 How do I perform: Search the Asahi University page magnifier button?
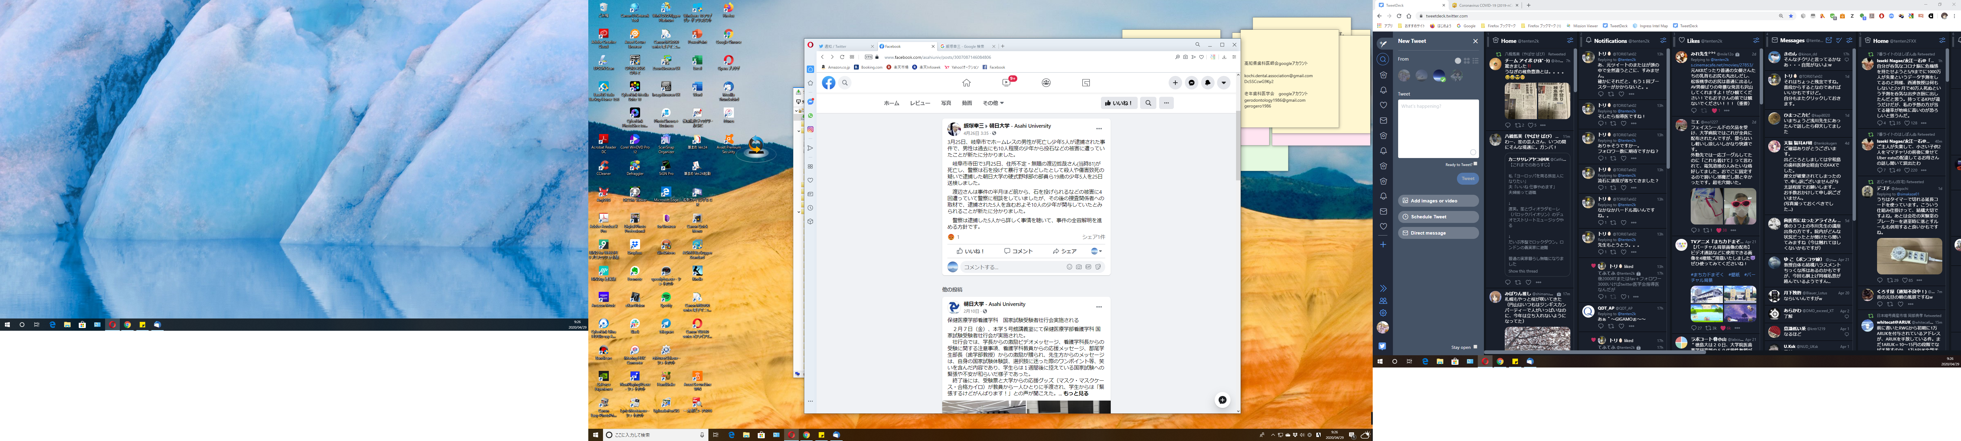(x=1148, y=103)
